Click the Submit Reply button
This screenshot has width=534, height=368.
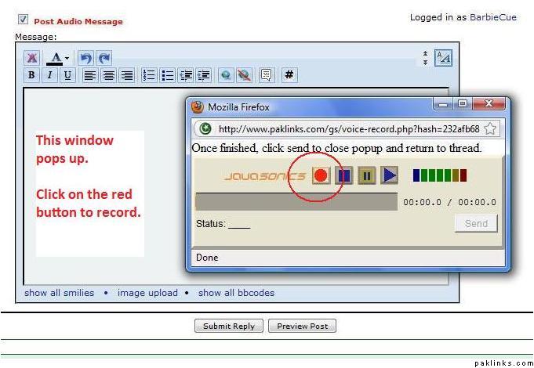228,326
